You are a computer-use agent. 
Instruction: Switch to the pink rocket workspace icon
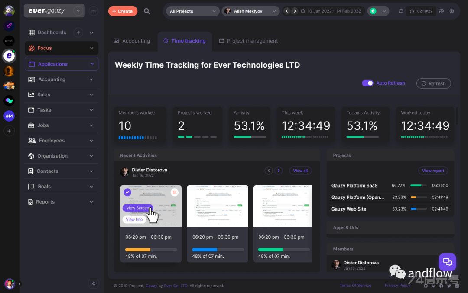pos(9,26)
